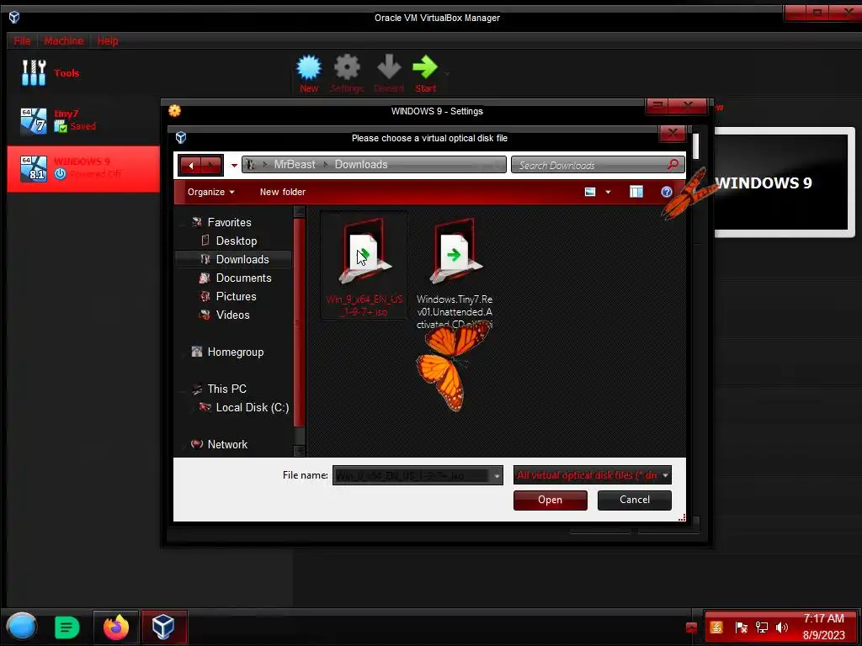Open the virtual optical disk file type dropdown
The image size is (862, 646).
pyautogui.click(x=592, y=475)
